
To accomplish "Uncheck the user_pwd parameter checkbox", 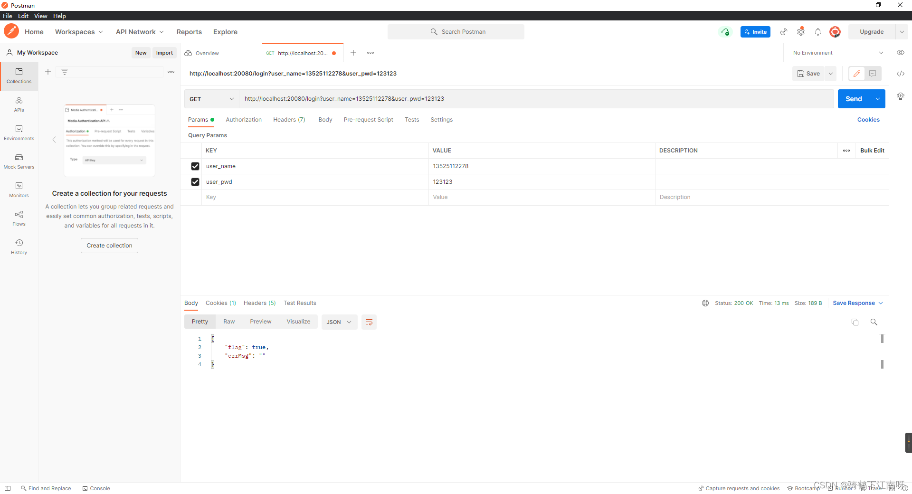I will point(195,182).
